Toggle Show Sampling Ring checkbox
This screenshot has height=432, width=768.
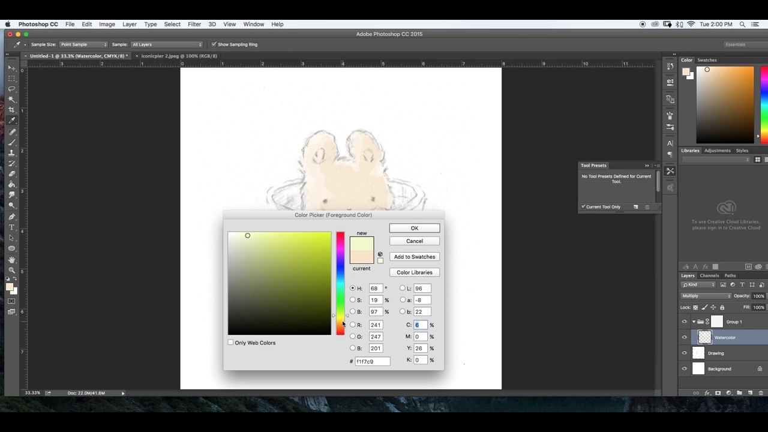[x=214, y=44]
